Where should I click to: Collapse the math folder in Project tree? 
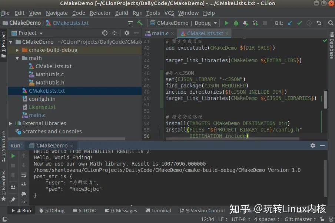coord(17,58)
